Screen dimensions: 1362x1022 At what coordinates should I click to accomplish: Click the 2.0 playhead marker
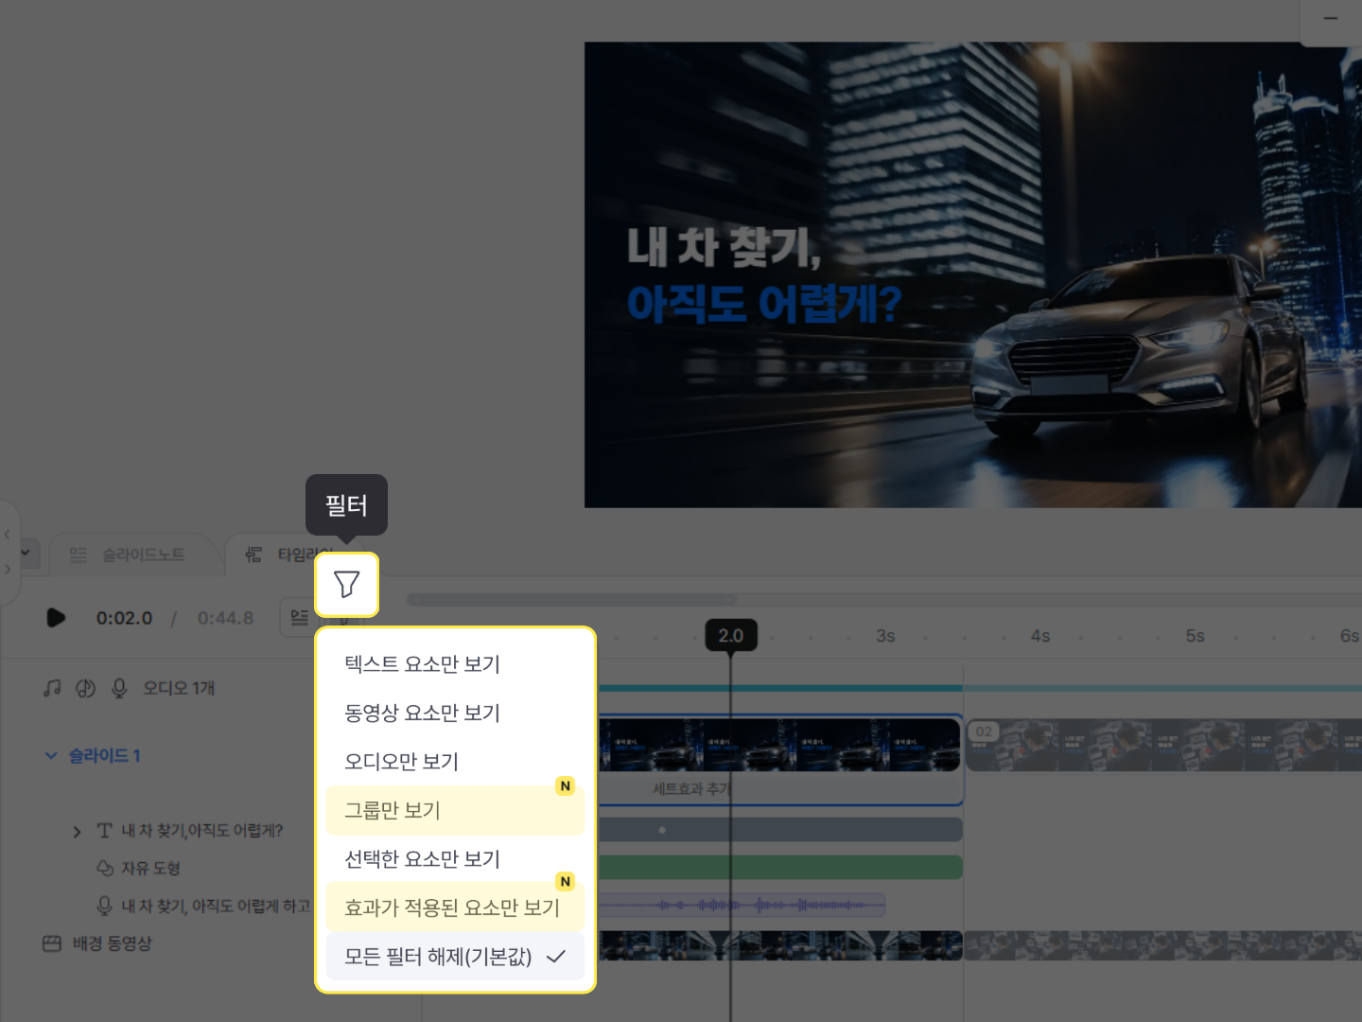[731, 635]
